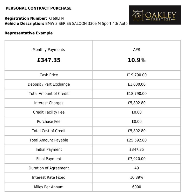The width and height of the screenshot is (187, 195).
Task: Select the Duration of Agreement value 49
Action: coord(136,168)
